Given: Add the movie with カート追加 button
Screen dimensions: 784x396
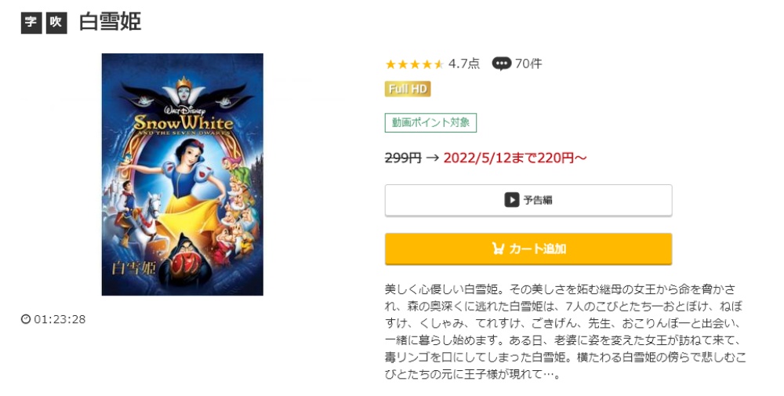Looking at the screenshot, I should [528, 249].
